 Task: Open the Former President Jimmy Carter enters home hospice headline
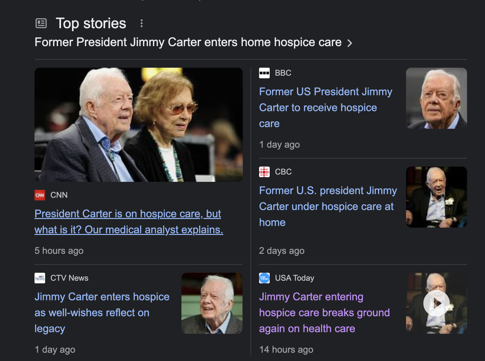click(x=188, y=42)
